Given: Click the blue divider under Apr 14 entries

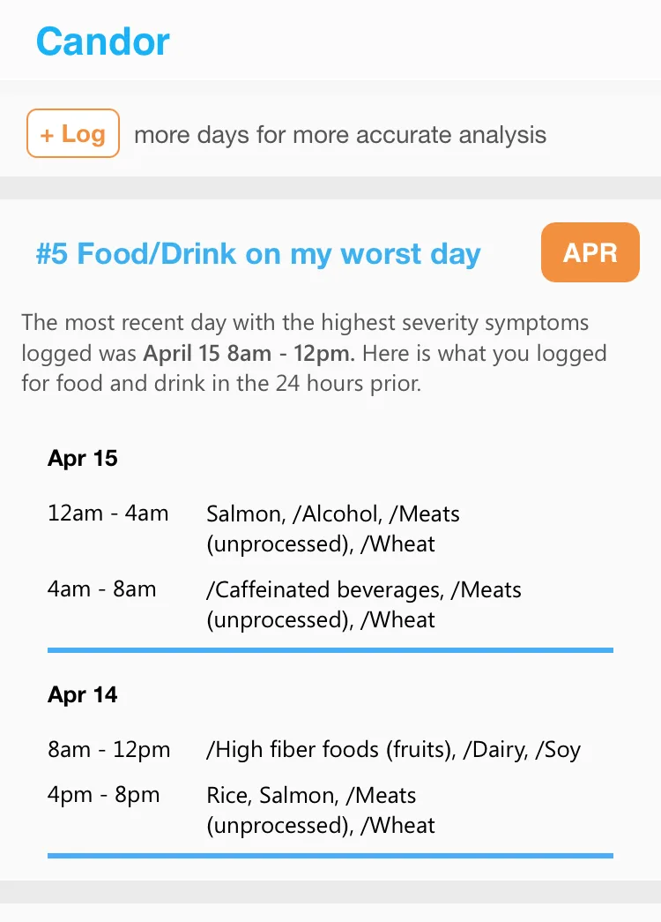Looking at the screenshot, I should coord(330,856).
